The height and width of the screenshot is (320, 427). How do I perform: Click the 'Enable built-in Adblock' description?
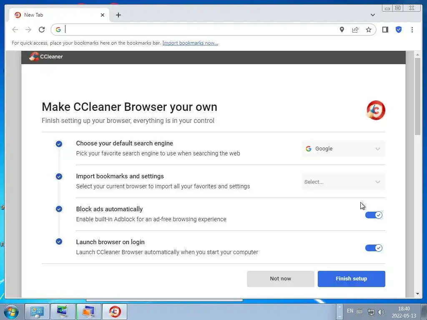[151, 219]
